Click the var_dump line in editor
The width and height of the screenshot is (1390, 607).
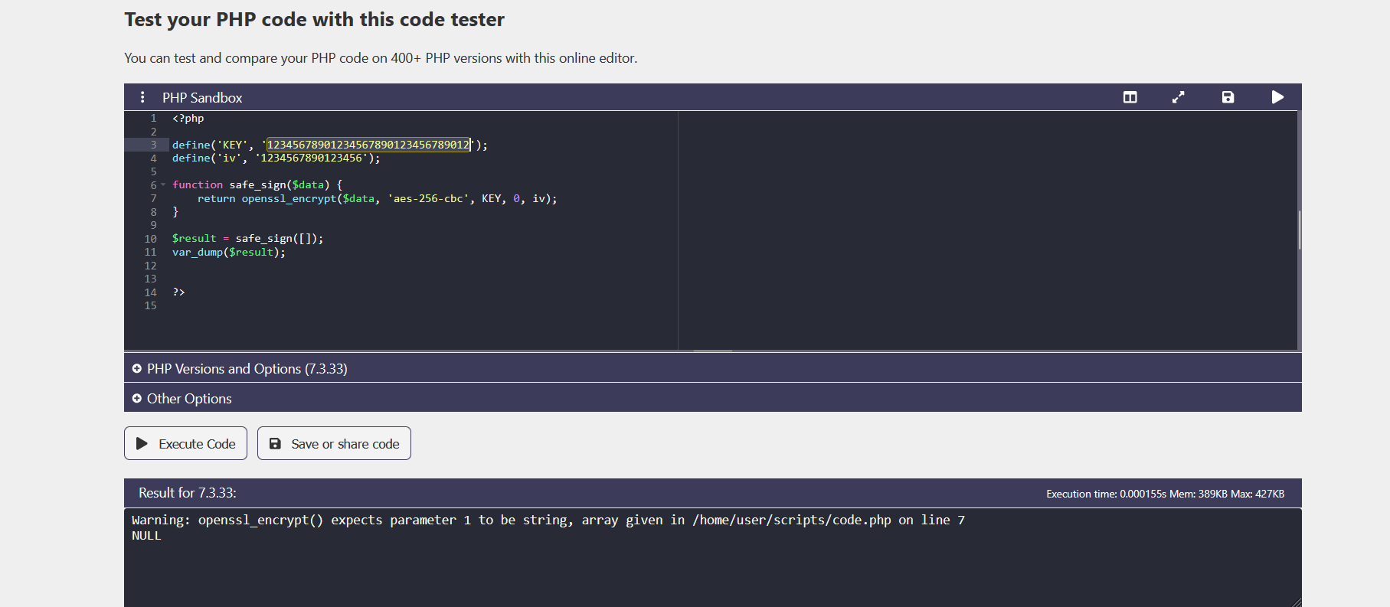click(x=229, y=252)
